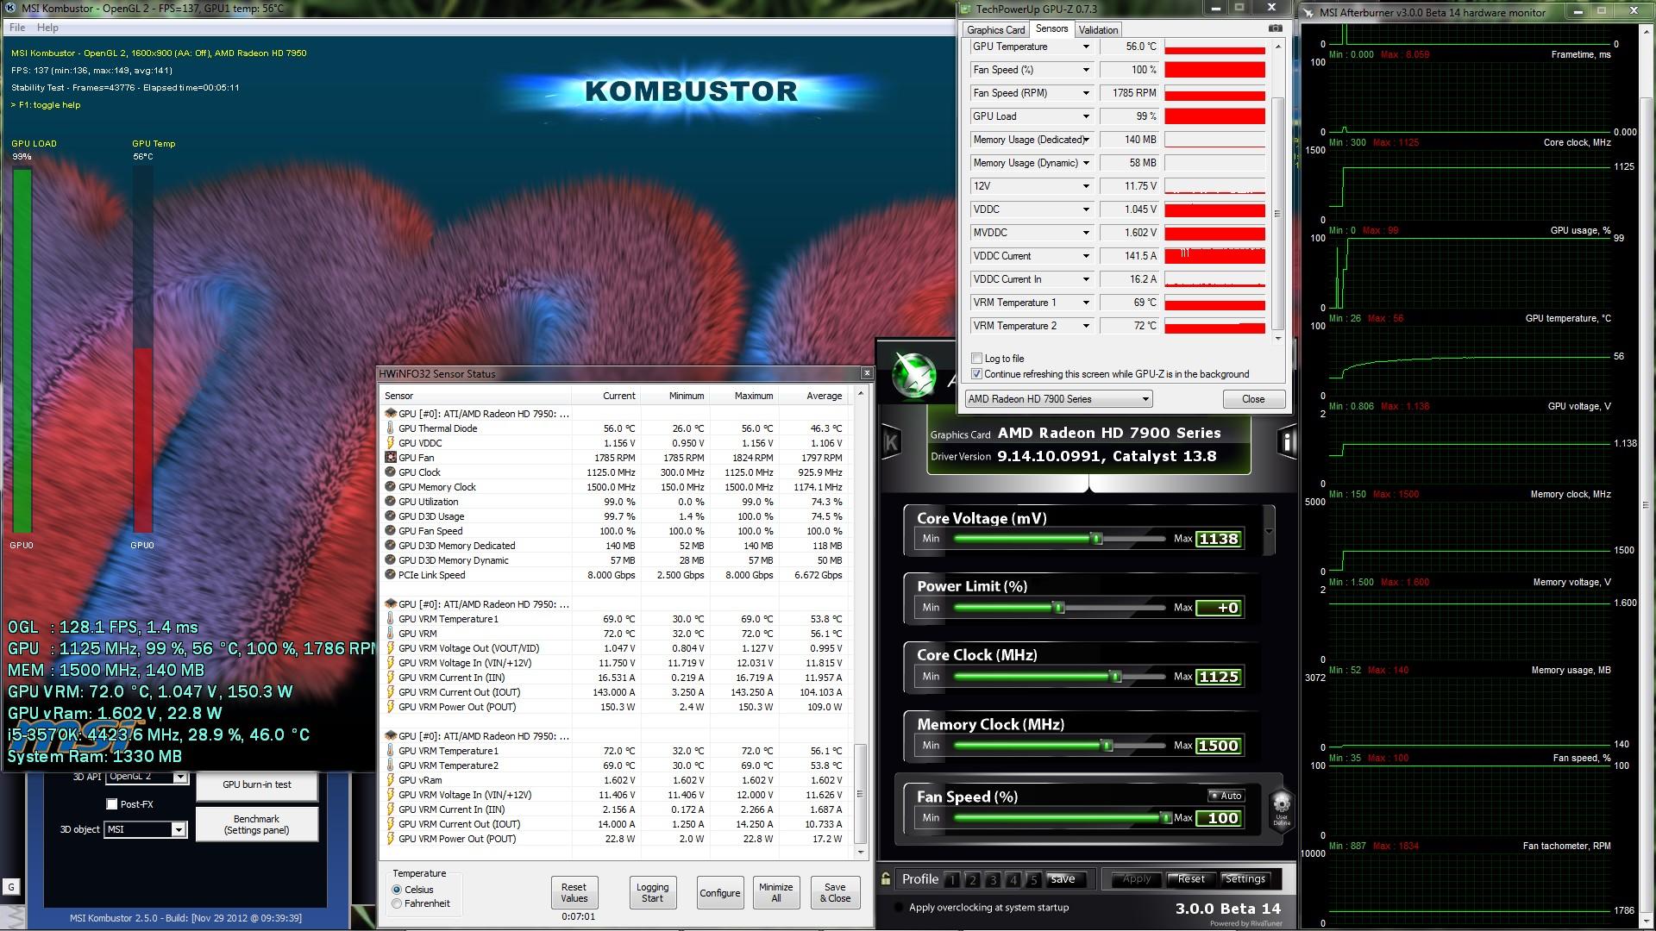Toggle Apply overclocking at system startup
1656x931 pixels.
pyautogui.click(x=900, y=908)
